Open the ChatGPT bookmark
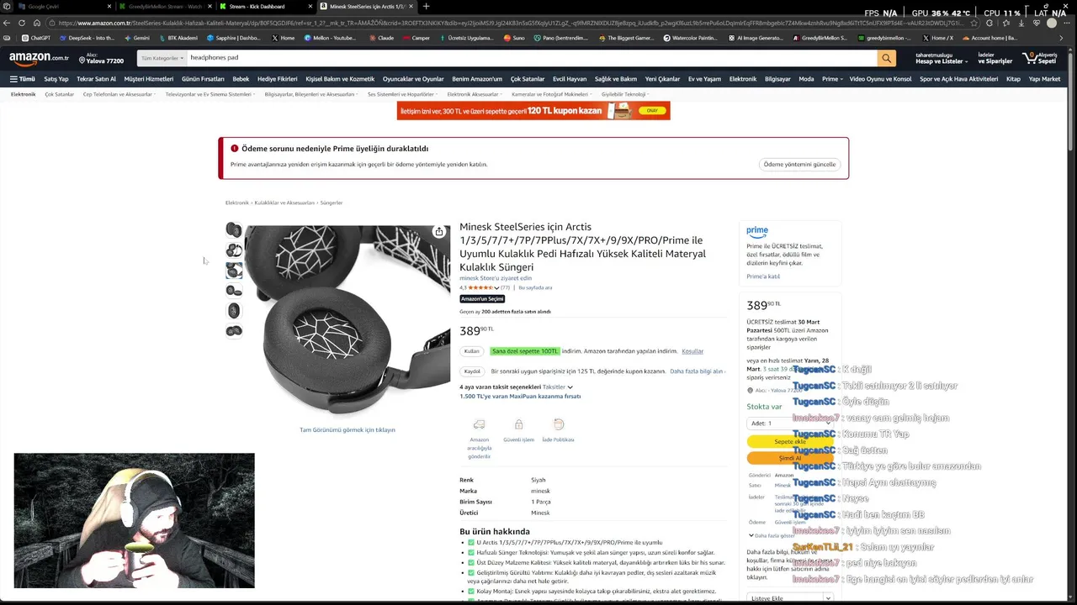Viewport: 1077px width, 605px height. coord(36,38)
